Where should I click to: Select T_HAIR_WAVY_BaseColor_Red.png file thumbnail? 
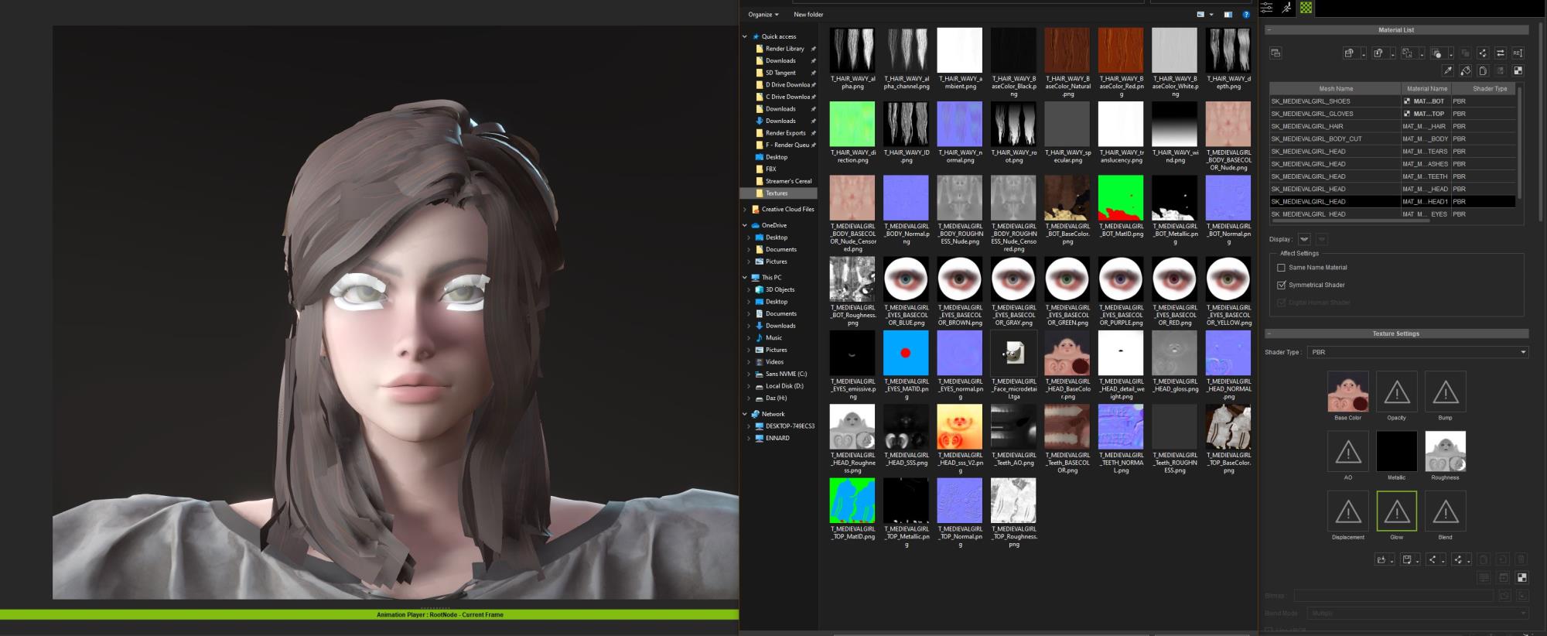coord(1121,50)
